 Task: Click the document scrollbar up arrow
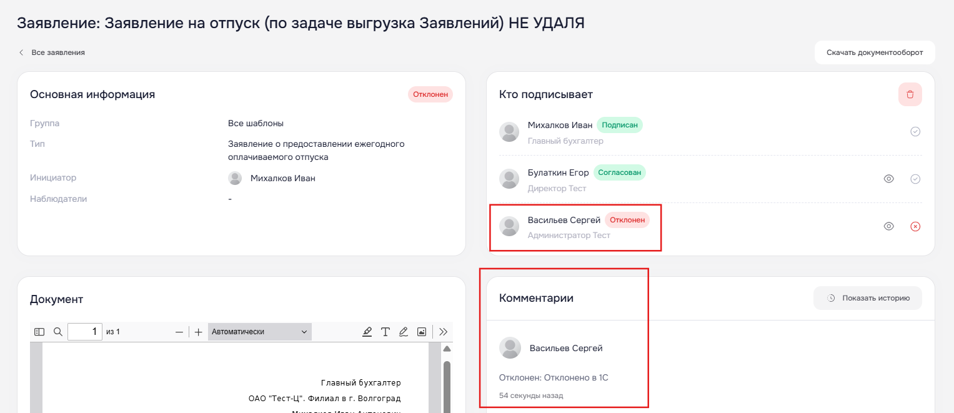tap(447, 349)
